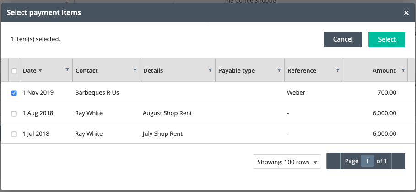Image resolution: width=416 pixels, height=192 pixels.
Task: Close the Select payment items dialog
Action: [406, 13]
